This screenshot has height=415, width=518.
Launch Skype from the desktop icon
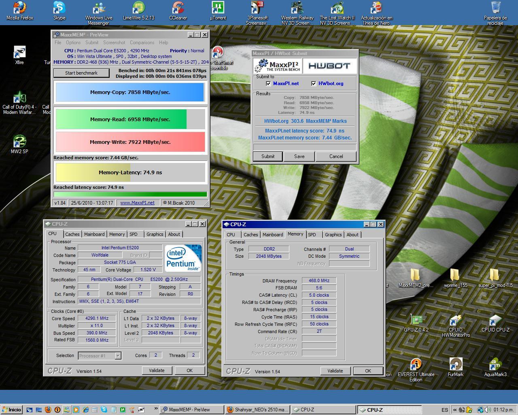59,11
